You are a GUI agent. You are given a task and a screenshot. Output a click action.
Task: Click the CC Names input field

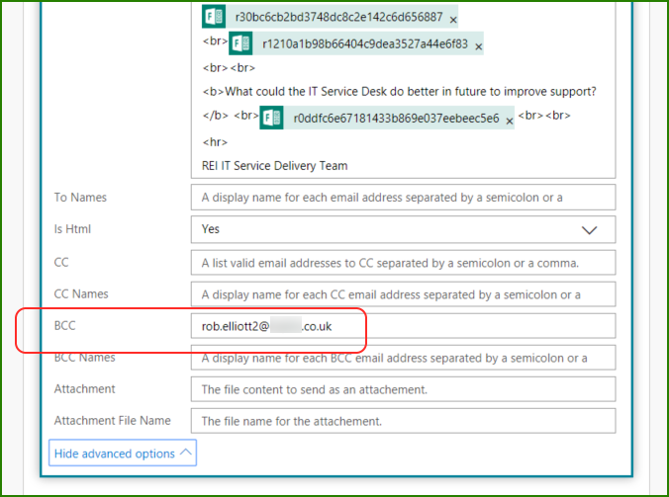[x=403, y=293]
